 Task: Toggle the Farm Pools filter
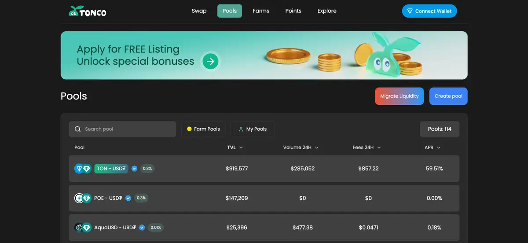point(203,129)
